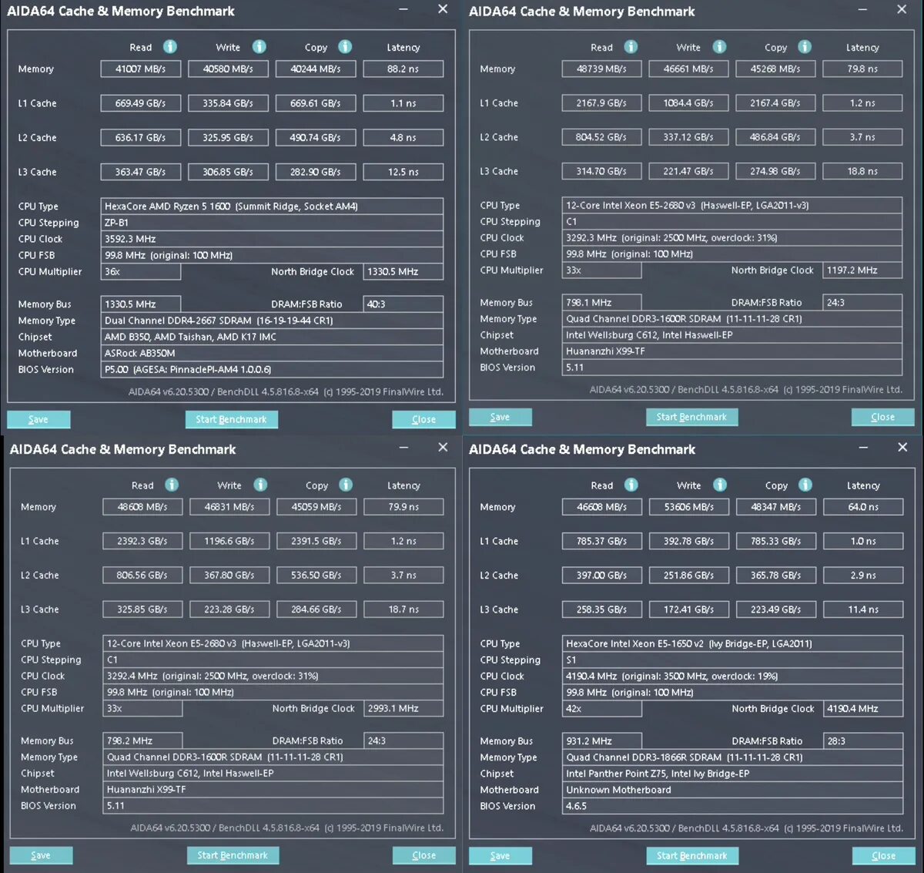The height and width of the screenshot is (873, 924).
Task: Click Write info icon in top-right window
Action: pos(719,47)
